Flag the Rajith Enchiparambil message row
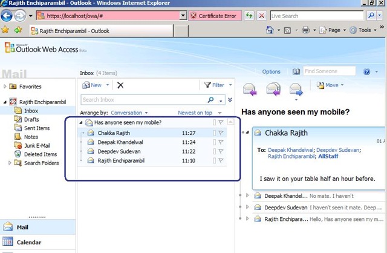 [x=221, y=160]
